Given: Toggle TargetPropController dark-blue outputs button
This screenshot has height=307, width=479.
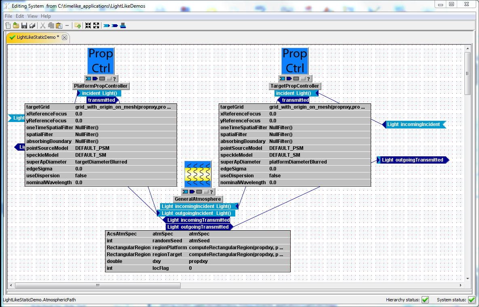Looking at the screenshot, I should pyautogui.click(x=289, y=79).
